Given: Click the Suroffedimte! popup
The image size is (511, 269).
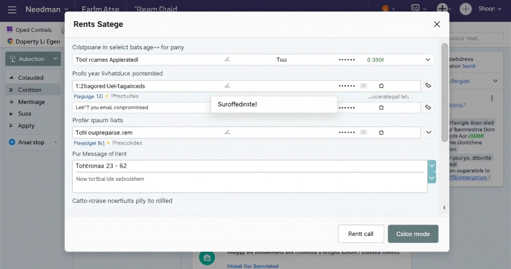Looking at the screenshot, I should coord(274,104).
